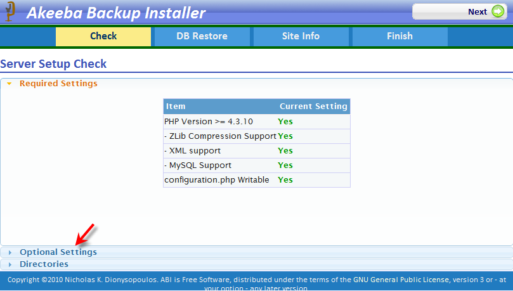The height and width of the screenshot is (291, 513).
Task: Click the green arrow icon beside Next
Action: (x=498, y=12)
